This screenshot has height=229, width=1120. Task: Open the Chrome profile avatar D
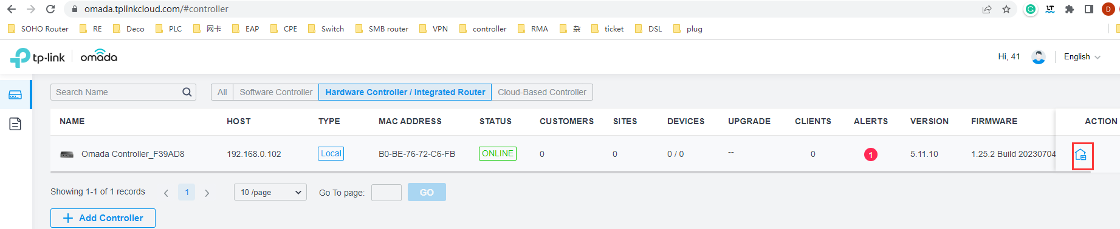coord(1108,9)
